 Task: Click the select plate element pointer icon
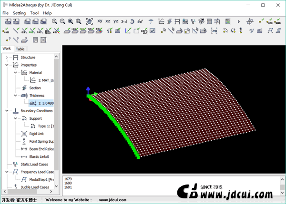pos(179,31)
